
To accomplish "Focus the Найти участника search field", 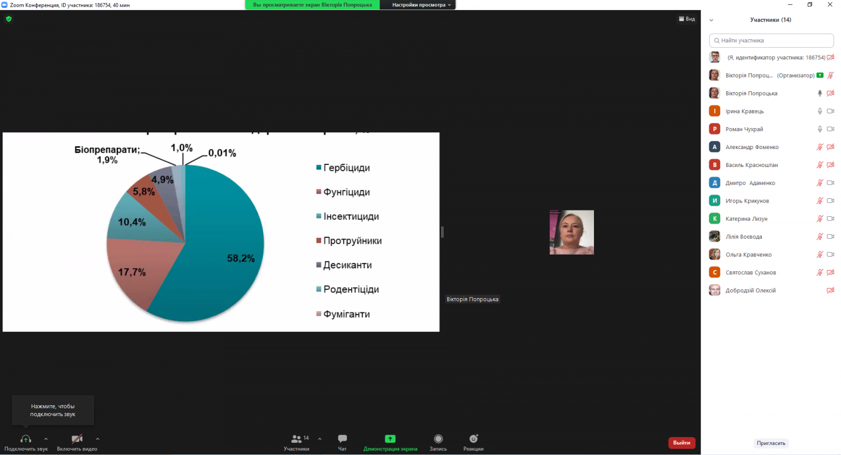I will 771,40.
